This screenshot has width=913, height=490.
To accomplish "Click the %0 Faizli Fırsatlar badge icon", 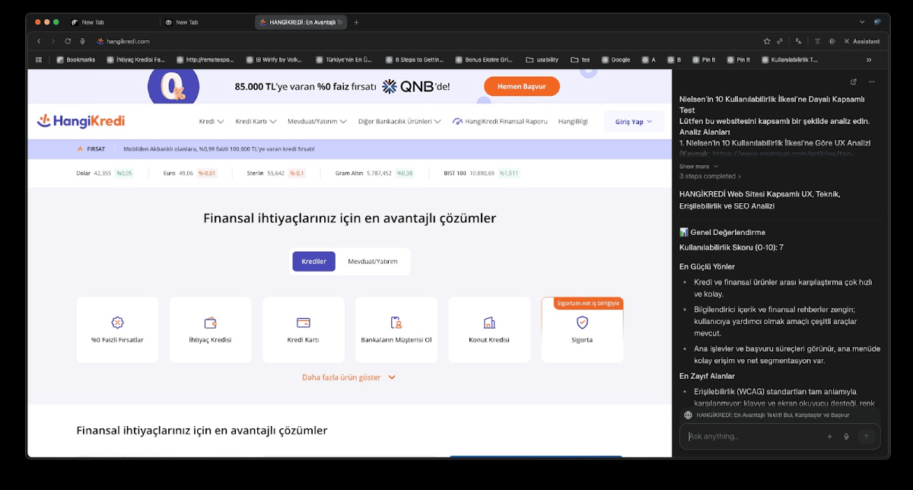I will tap(117, 323).
